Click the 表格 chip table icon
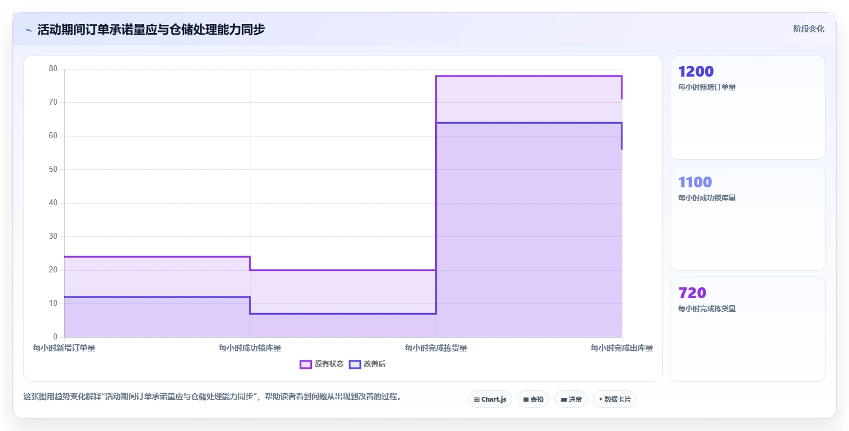The image size is (849, 431). coord(526,399)
